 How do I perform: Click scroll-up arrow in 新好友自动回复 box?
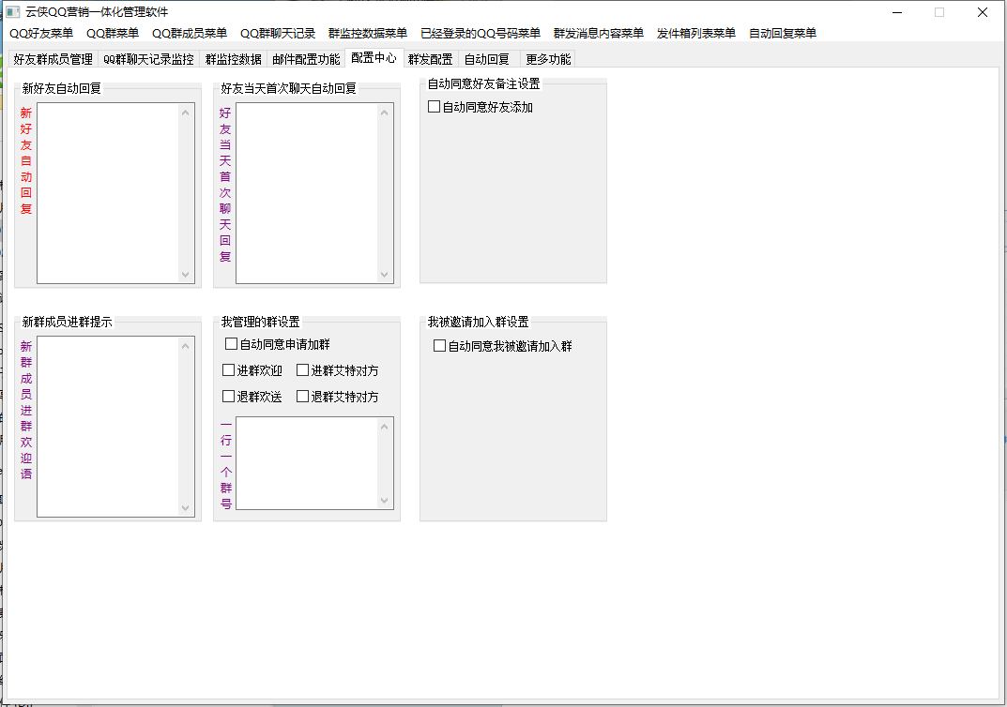coord(186,113)
